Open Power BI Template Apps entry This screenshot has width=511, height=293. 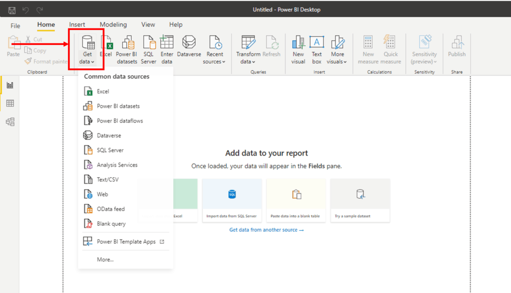coord(125,242)
